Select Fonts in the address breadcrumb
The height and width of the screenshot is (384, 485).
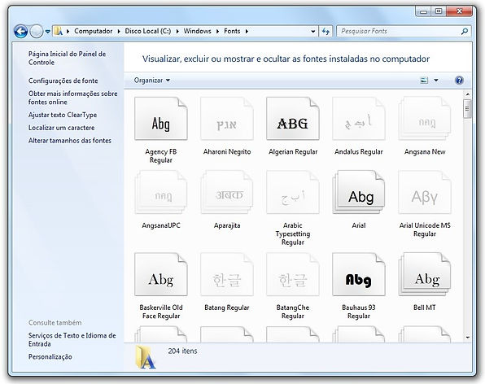[232, 31]
